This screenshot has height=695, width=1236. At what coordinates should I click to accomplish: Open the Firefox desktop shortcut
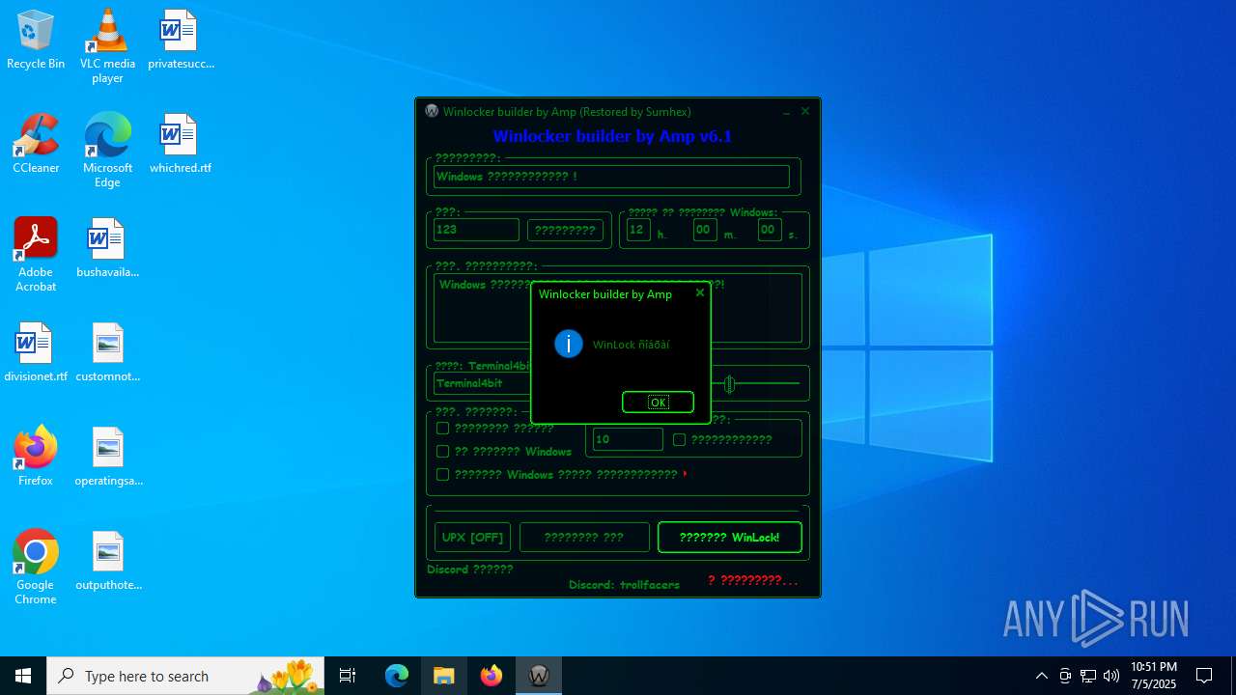pos(36,456)
